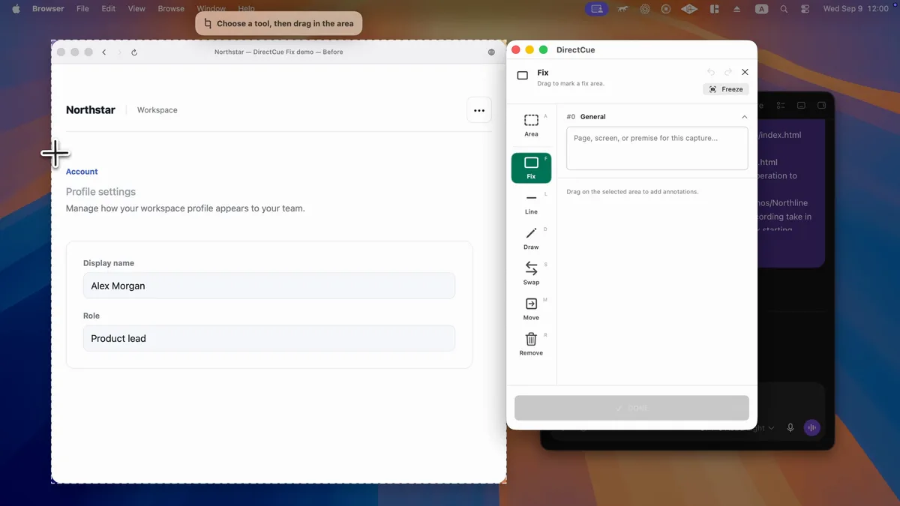The width and height of the screenshot is (900, 506).
Task: Click the Workspace label in page header
Action: pos(157,110)
